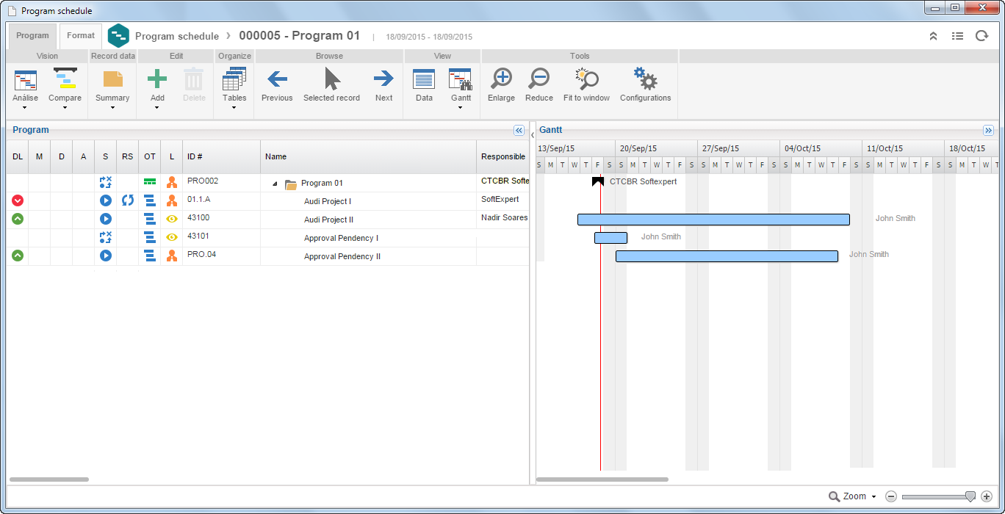Click reschedule sync icon for Audi Project I

(x=128, y=200)
